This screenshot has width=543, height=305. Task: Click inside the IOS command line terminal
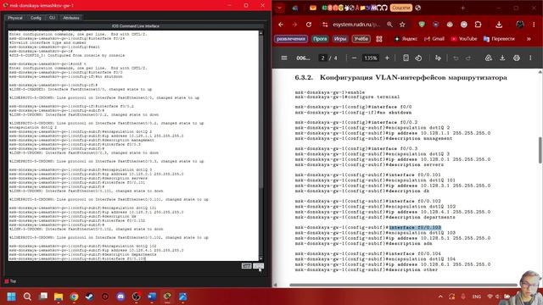tap(133, 145)
